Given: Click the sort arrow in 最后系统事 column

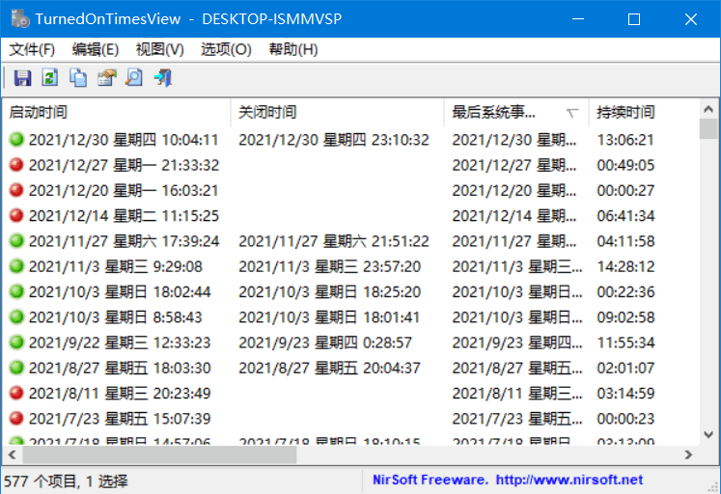Looking at the screenshot, I should 572,114.
